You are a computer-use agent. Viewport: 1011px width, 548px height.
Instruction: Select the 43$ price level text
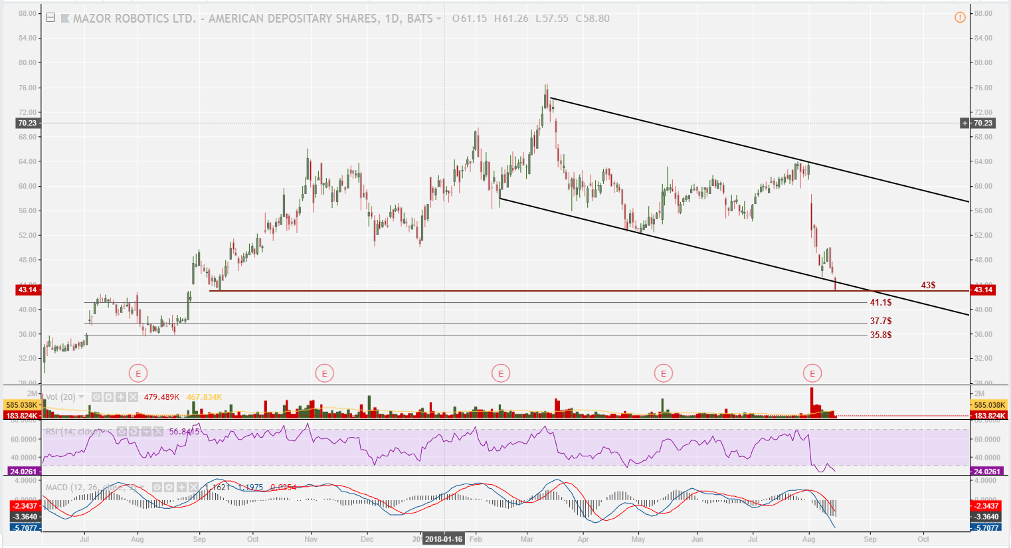coord(928,285)
